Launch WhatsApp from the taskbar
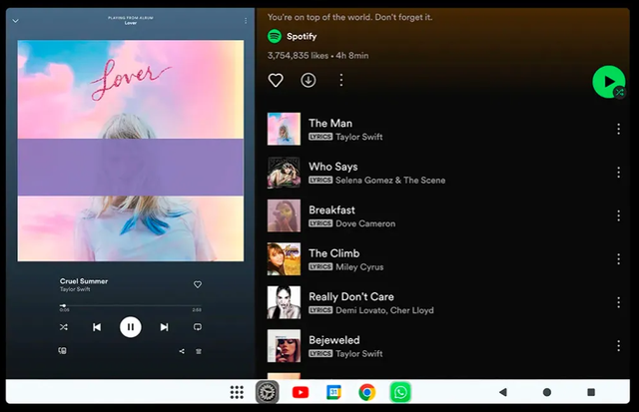Image resolution: width=639 pixels, height=412 pixels. [x=400, y=392]
